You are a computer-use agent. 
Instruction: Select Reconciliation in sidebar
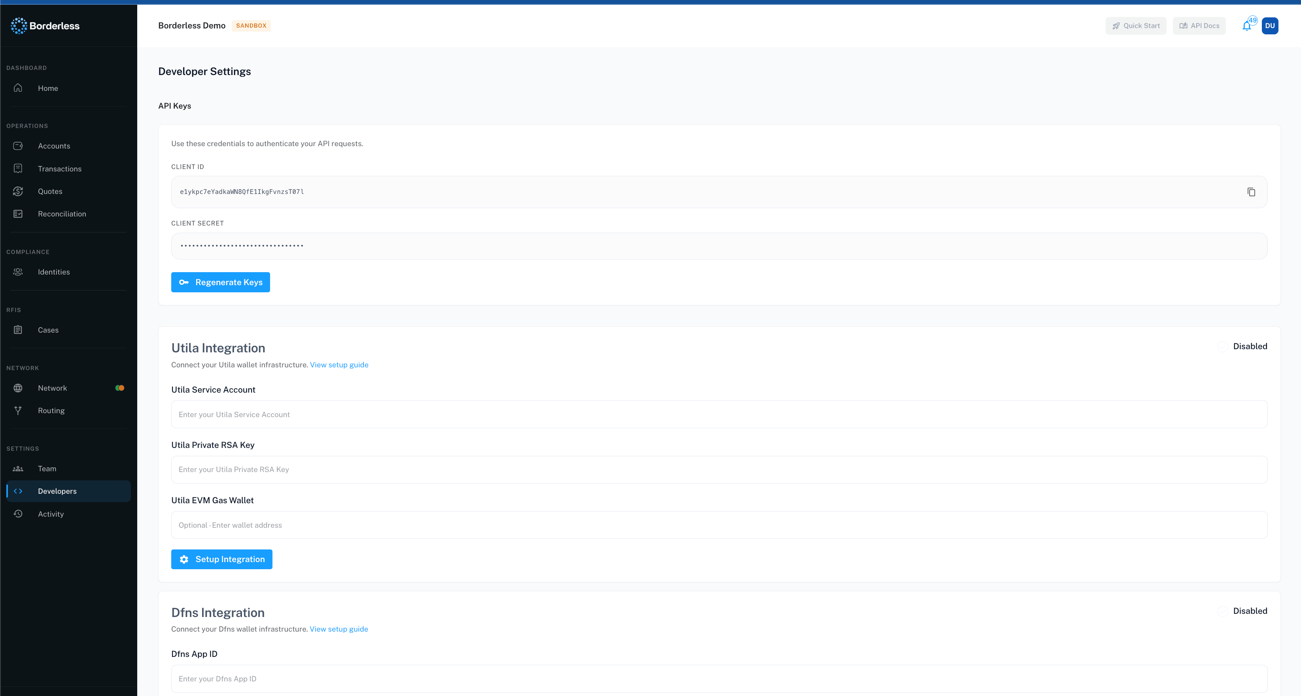click(x=68, y=214)
